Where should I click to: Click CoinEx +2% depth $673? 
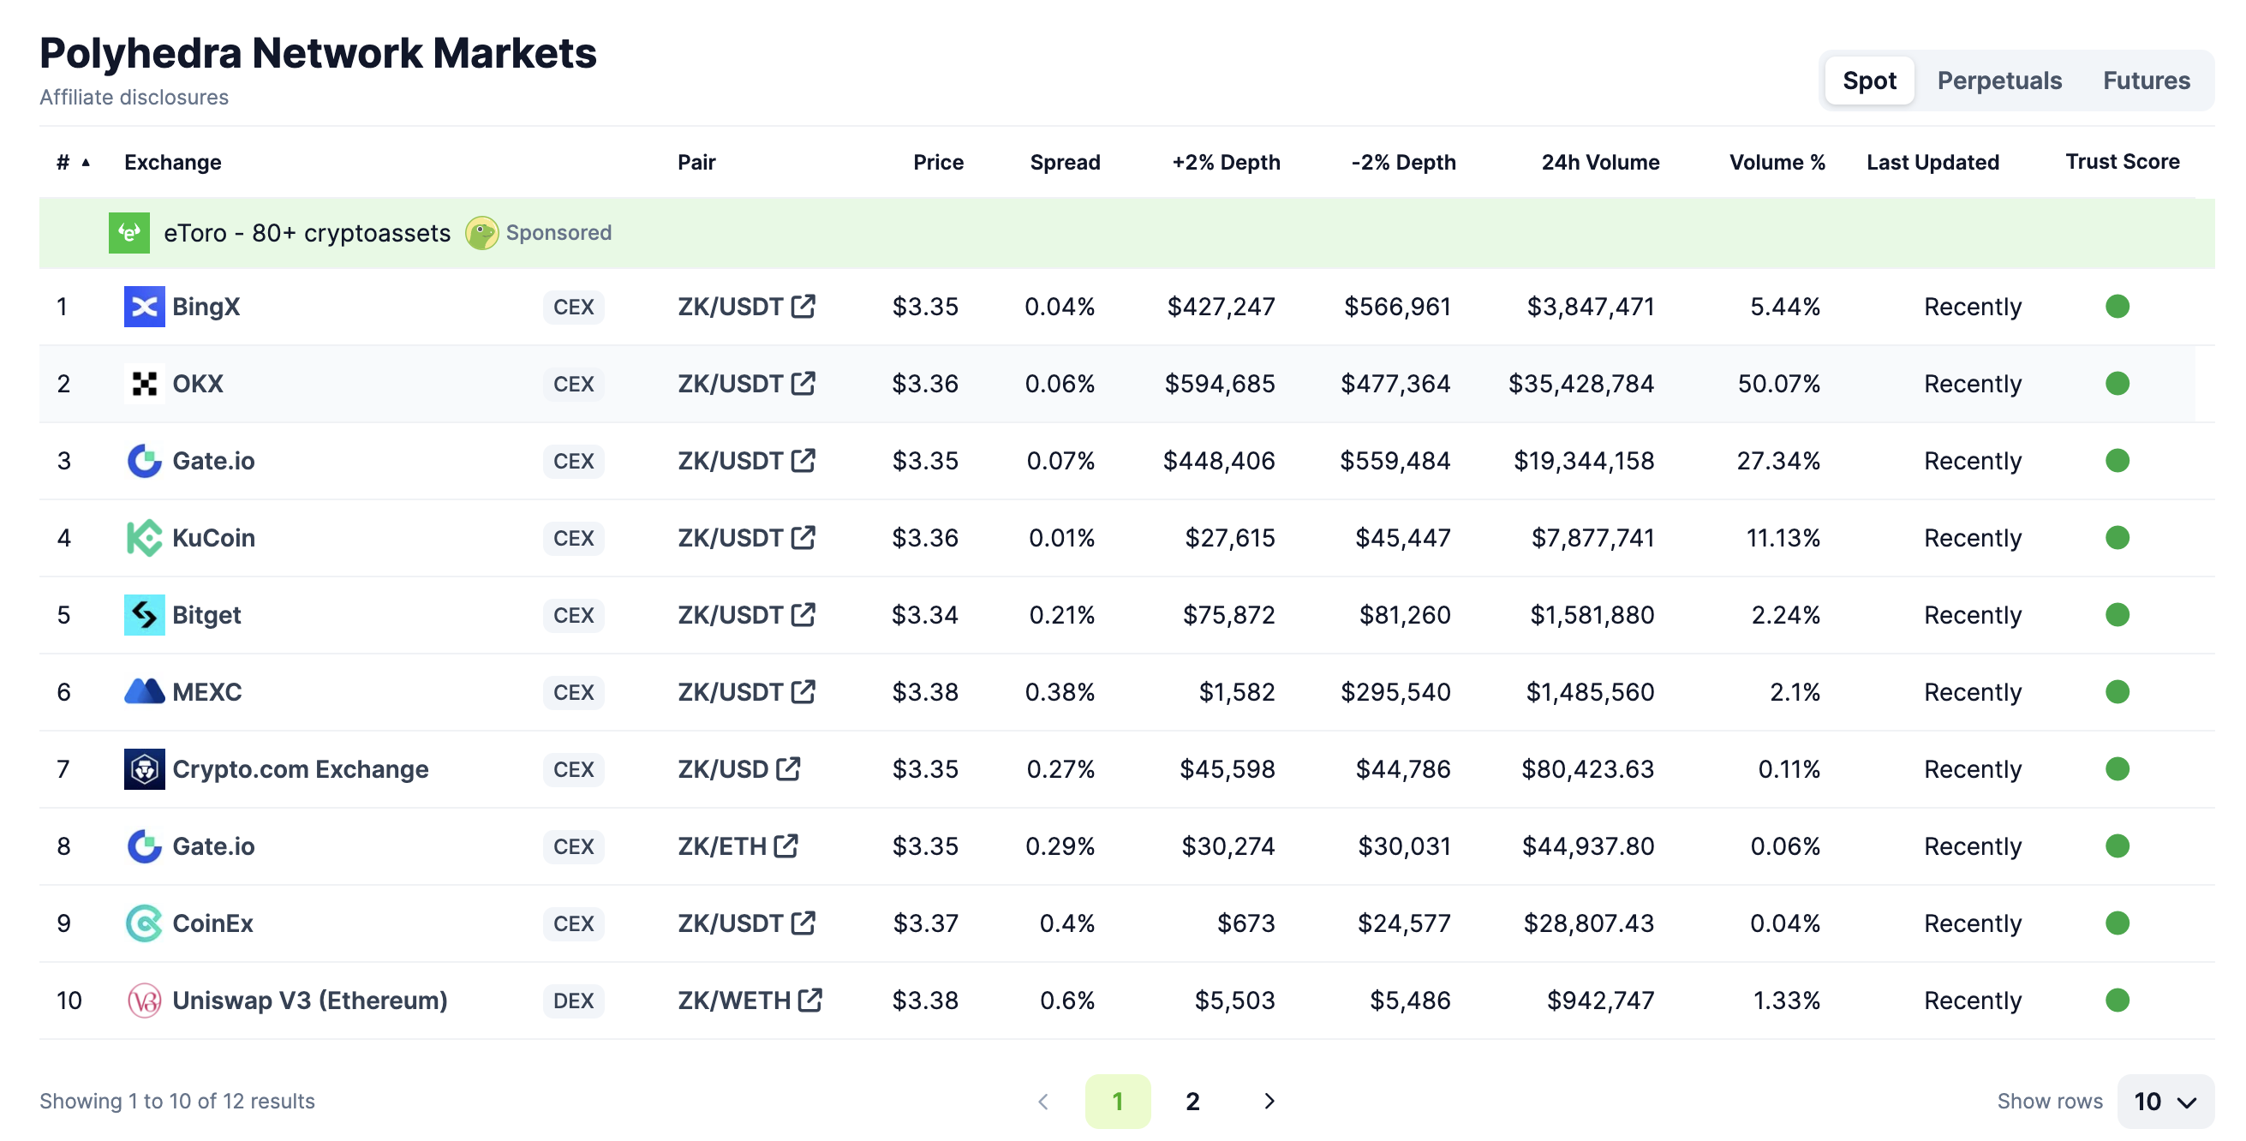point(1246,923)
